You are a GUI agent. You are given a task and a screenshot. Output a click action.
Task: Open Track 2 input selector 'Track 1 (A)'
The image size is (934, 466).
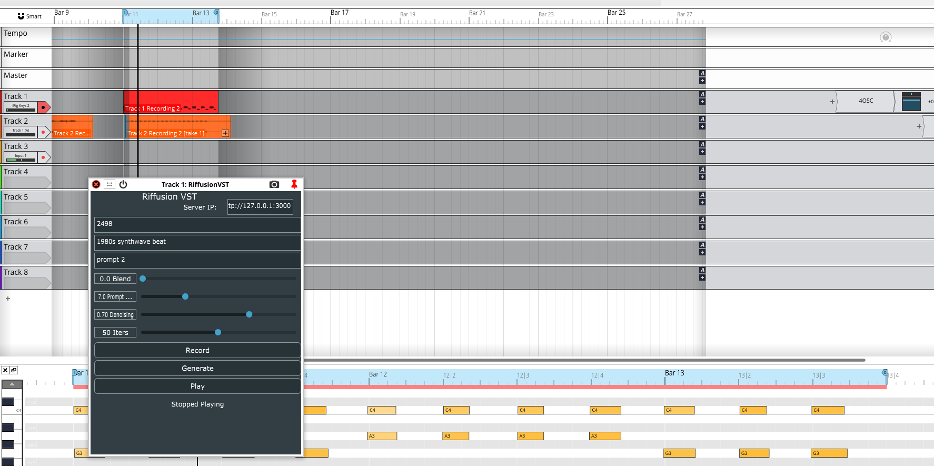[21, 132]
